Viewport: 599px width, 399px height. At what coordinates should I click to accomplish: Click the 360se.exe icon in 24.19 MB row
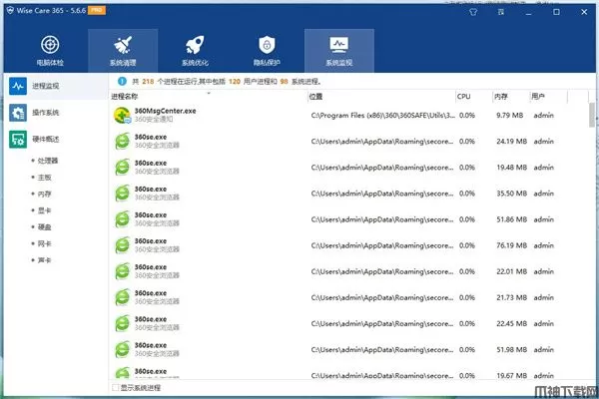(122, 142)
